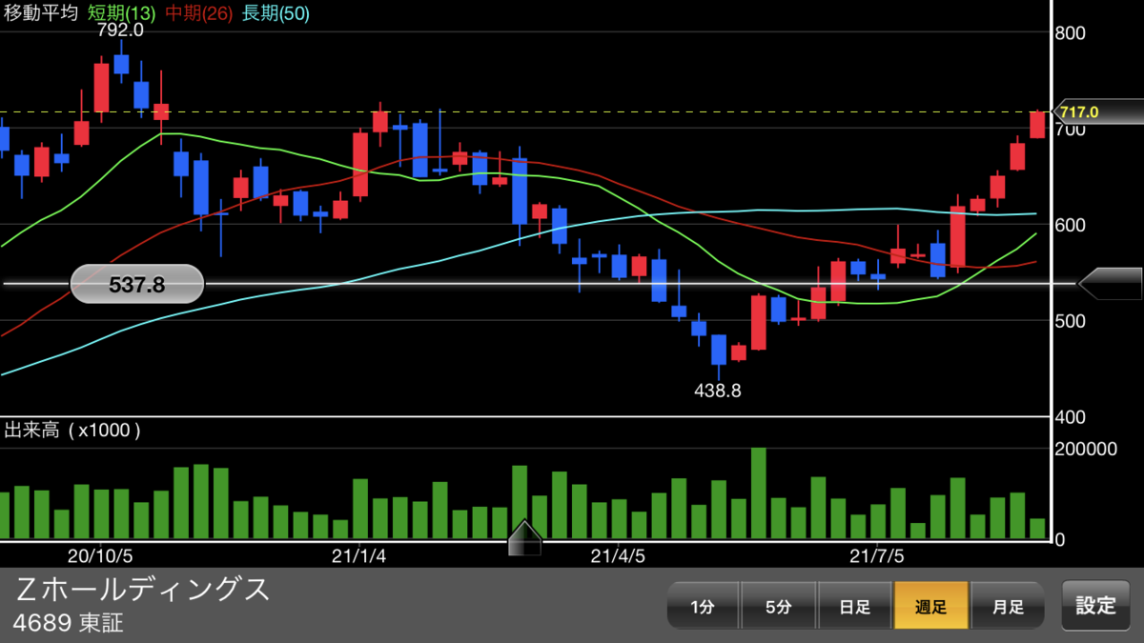This screenshot has height=643, width=1144.
Task: Switch to the 5分 chart interval
Action: (x=779, y=606)
